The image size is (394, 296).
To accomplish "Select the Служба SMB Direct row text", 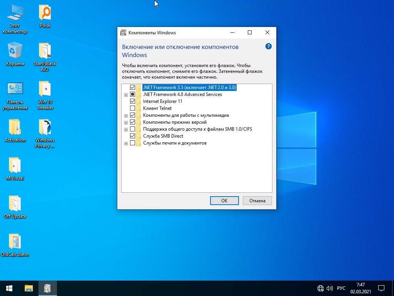I will coord(163,136).
